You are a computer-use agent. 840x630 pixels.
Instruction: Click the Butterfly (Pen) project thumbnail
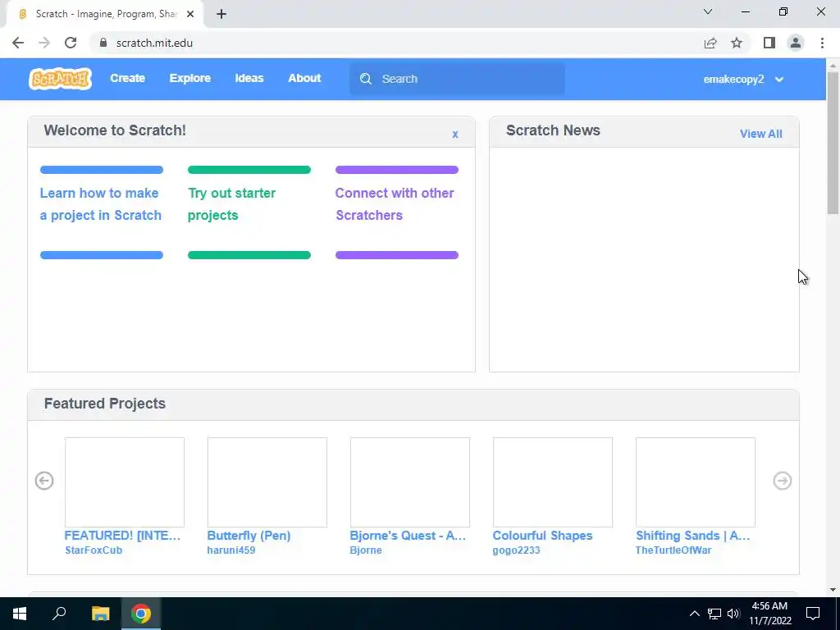[267, 482]
